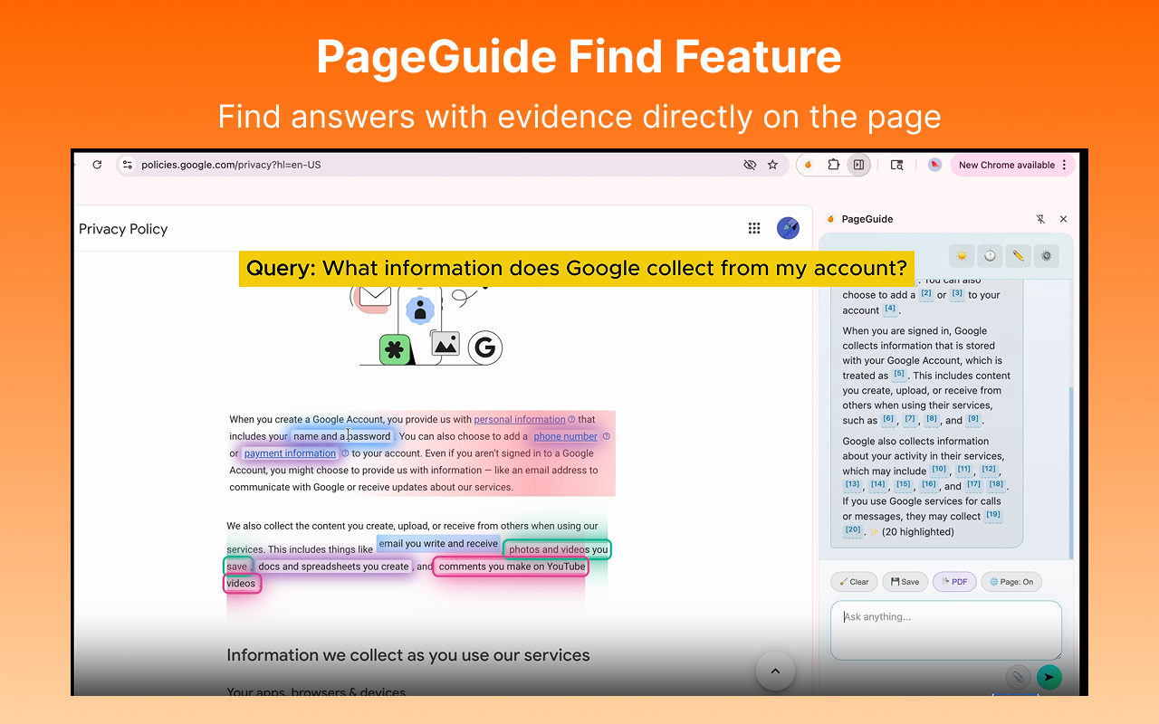
Task: Jump to citation [20] in the answer
Action: pyautogui.click(x=852, y=529)
